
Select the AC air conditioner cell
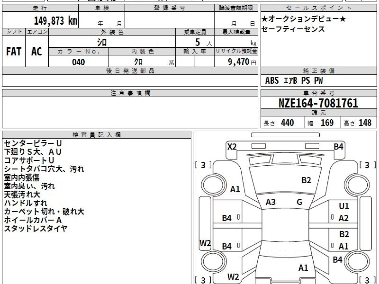(x=37, y=51)
